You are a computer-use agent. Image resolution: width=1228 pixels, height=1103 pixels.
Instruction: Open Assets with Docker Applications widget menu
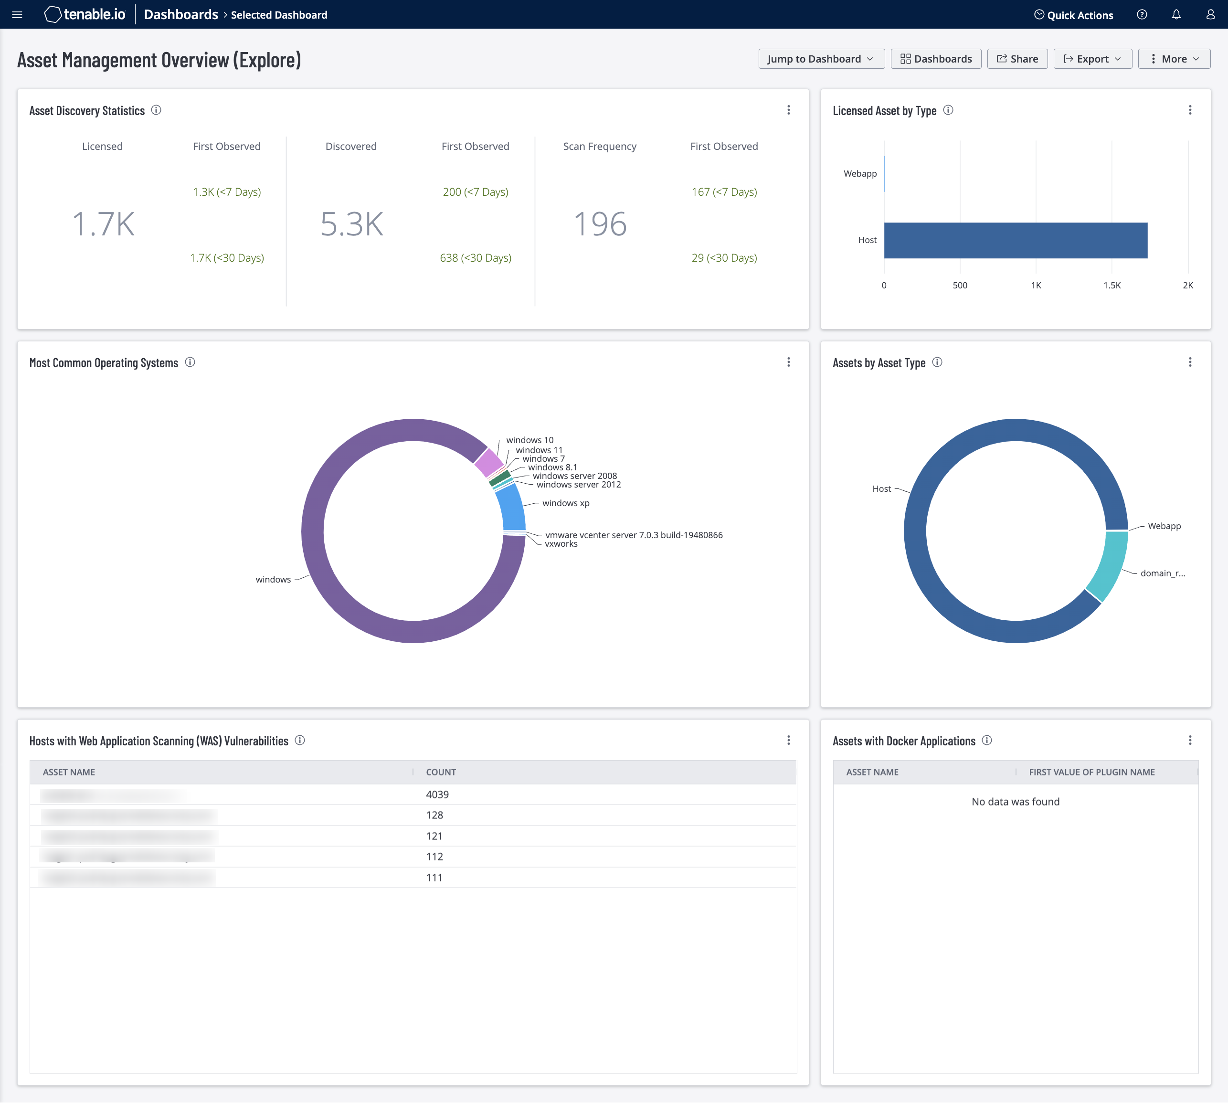click(1190, 740)
